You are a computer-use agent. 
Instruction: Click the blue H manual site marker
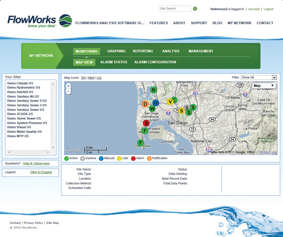(156, 103)
